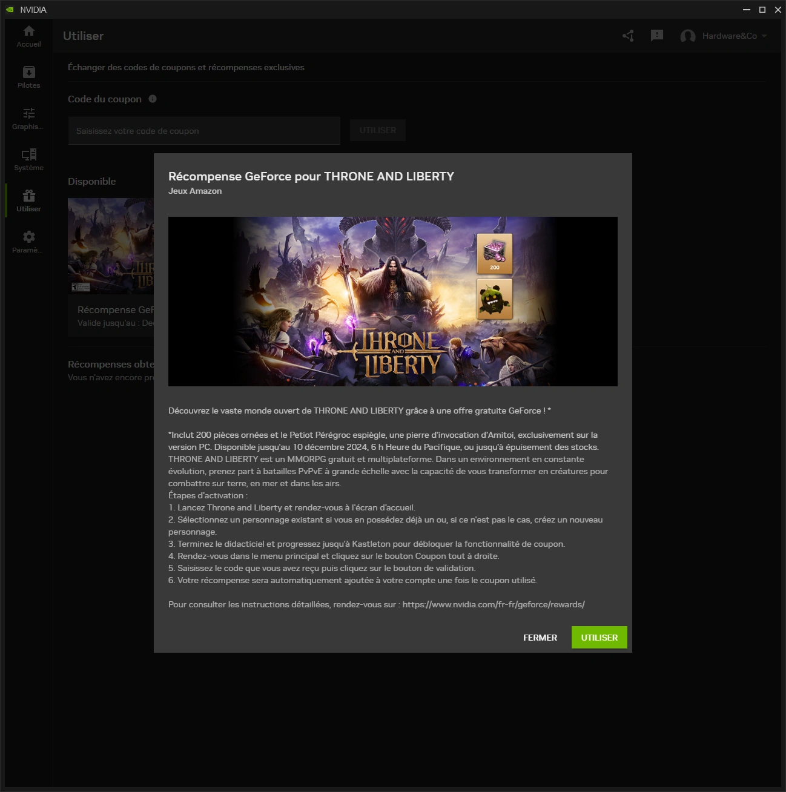Click the green creature reward icon
This screenshot has height=792, width=786.
pos(495,299)
